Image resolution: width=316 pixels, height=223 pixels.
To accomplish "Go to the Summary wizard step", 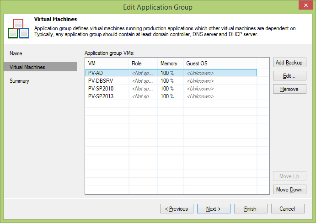I will pos(19,81).
